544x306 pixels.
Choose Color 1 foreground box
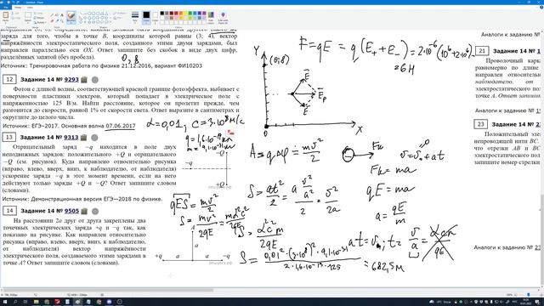click(x=146, y=17)
